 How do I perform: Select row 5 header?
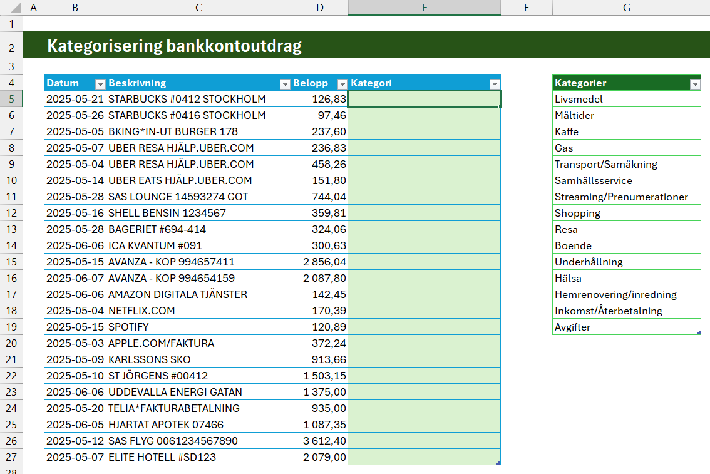click(x=11, y=99)
